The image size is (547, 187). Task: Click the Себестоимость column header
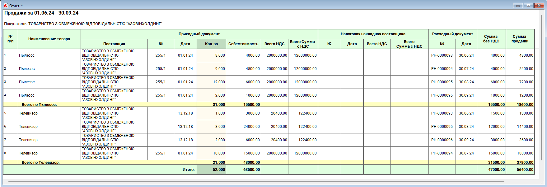(243, 44)
